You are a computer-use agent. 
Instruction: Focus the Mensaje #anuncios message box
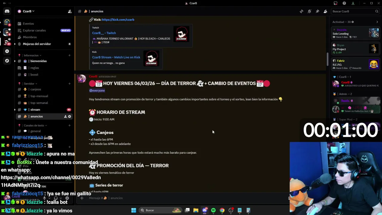click(185, 198)
